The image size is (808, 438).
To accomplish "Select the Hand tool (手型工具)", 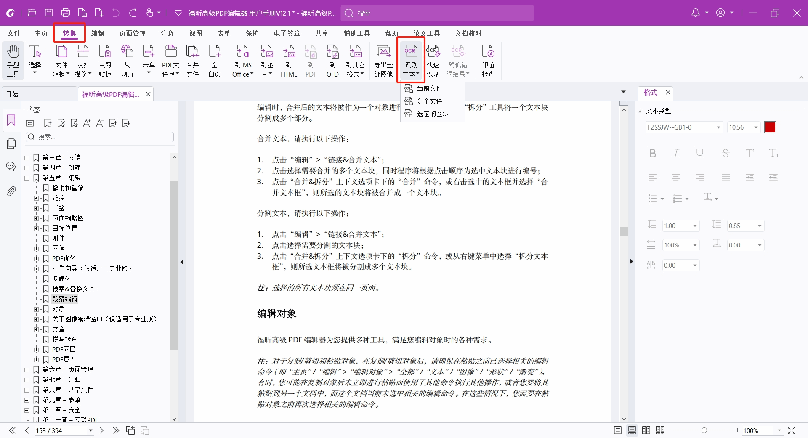I will tap(13, 61).
